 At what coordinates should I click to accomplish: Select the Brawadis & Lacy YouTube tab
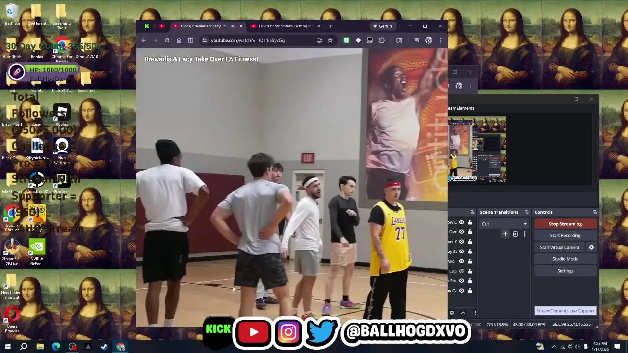tap(204, 26)
